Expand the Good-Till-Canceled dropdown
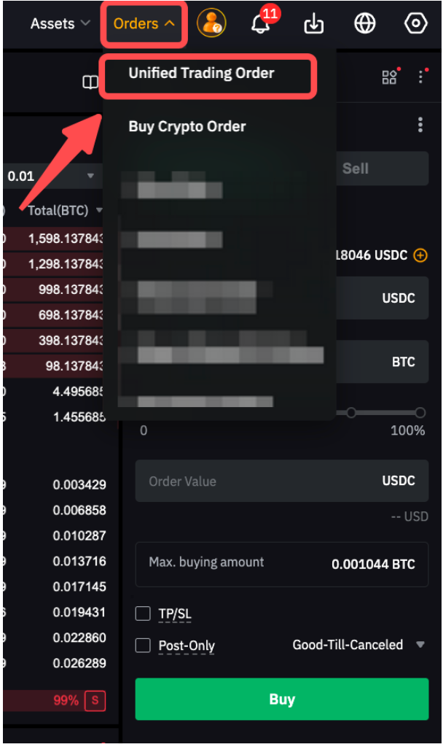Screen dimensions: 443x747 pos(358,645)
